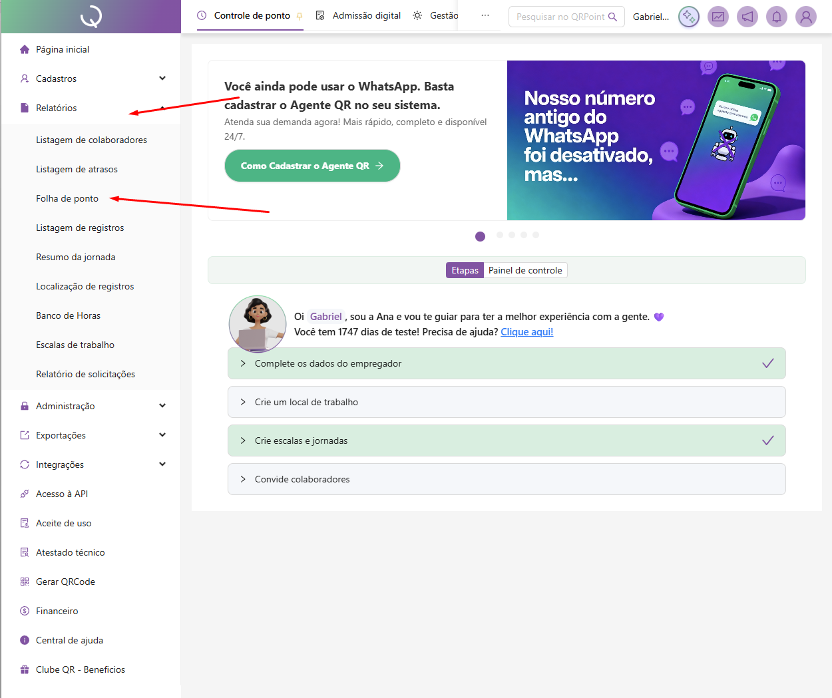The width and height of the screenshot is (832, 698).
Task: Select the Etapas toggle option
Action: 465,270
